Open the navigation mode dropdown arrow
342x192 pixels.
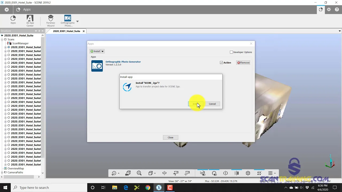pyautogui.click(x=119, y=174)
